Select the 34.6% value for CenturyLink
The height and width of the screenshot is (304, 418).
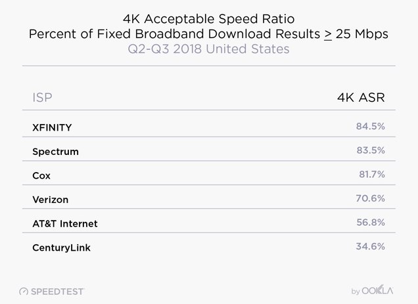click(370, 246)
